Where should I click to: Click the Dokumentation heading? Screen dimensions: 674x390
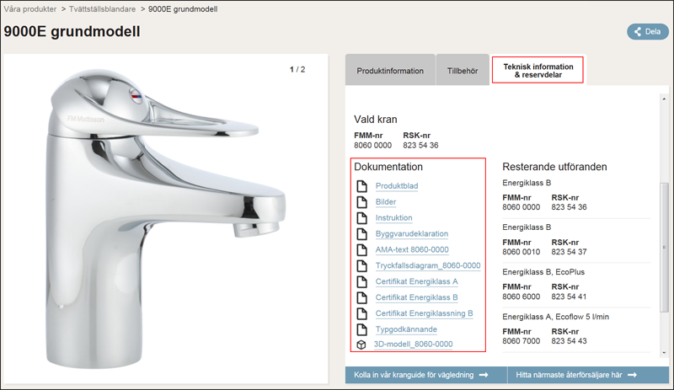pyautogui.click(x=388, y=167)
